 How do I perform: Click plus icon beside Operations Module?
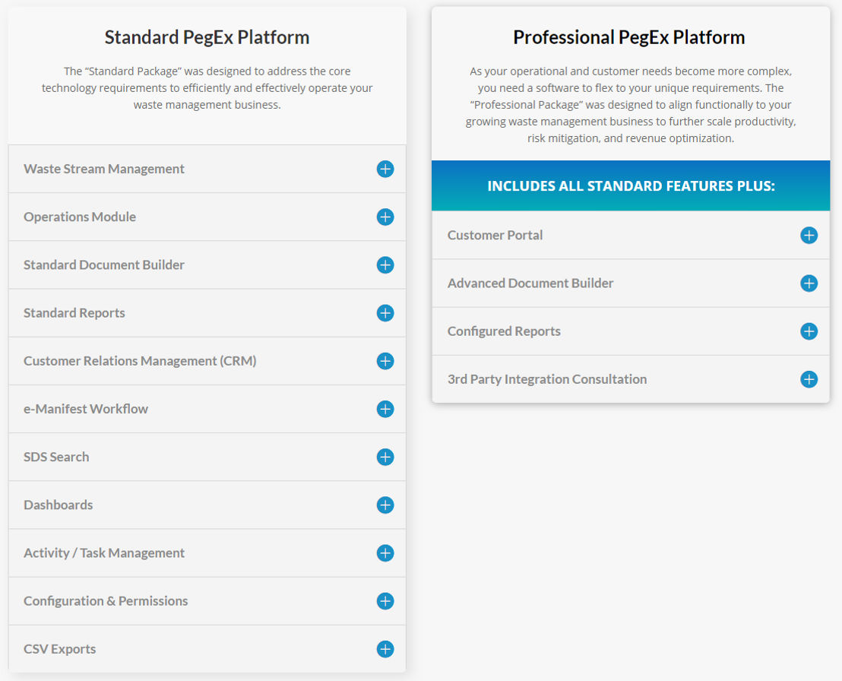[385, 217]
